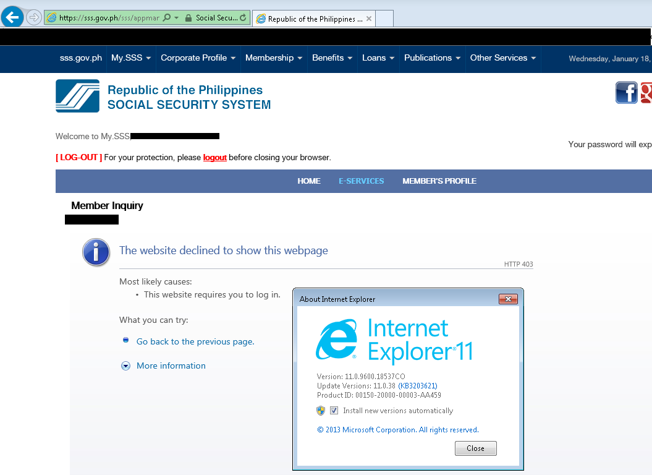Expand the Benefits dropdown menu
Viewport: 652px width, 475px height.
click(332, 58)
